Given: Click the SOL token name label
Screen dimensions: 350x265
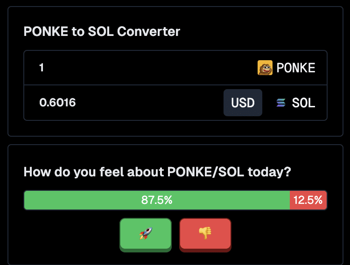Looking at the screenshot, I should pos(303,103).
